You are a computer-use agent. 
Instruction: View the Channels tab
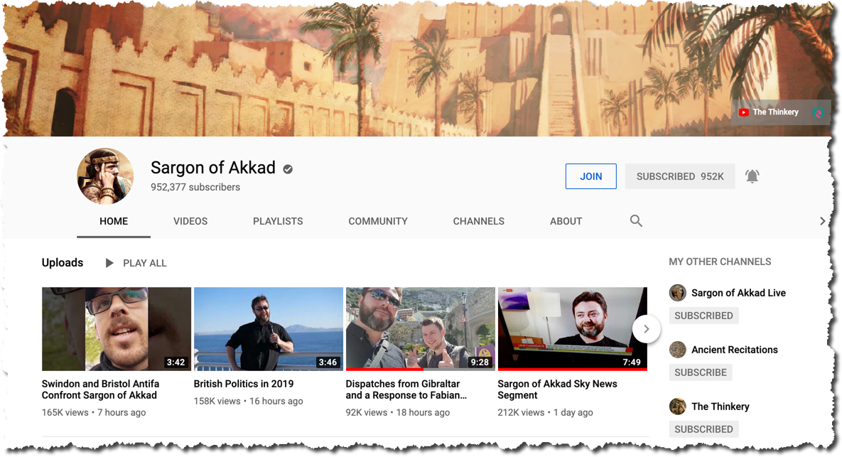(x=479, y=221)
